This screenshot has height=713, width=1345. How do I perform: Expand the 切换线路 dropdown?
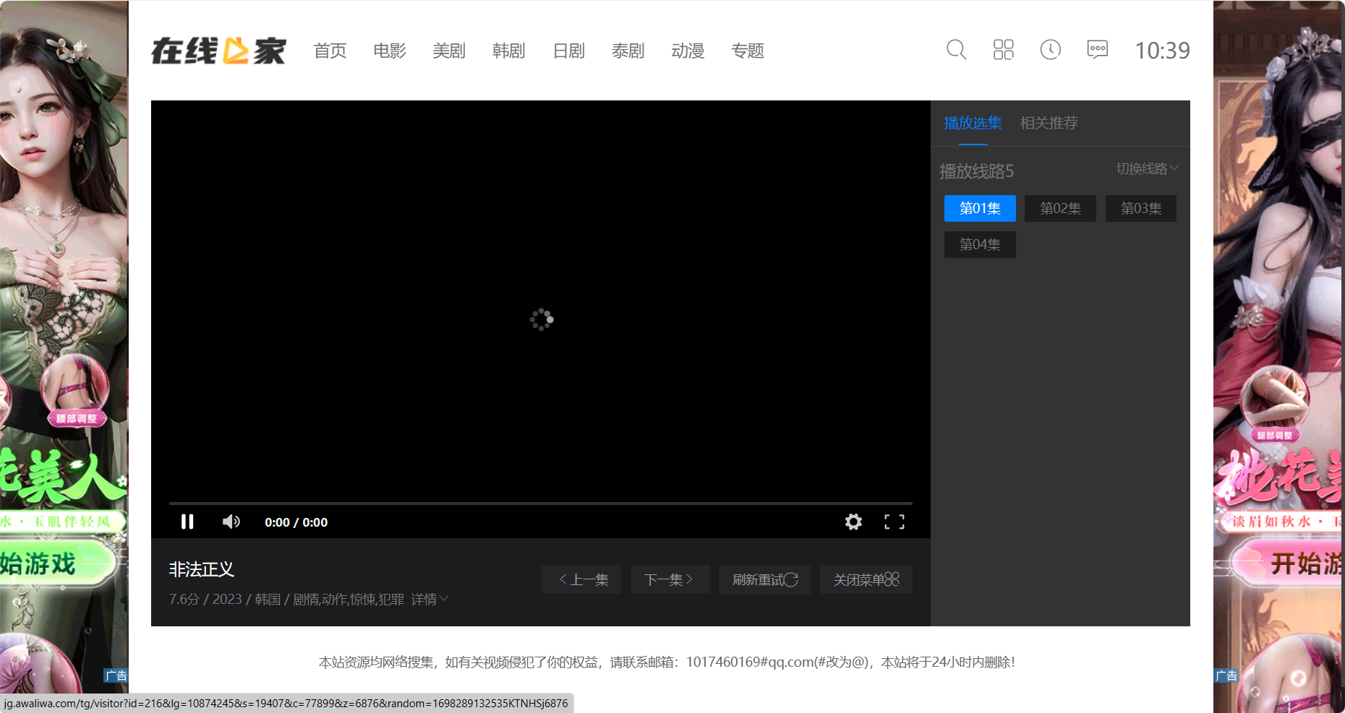pos(1147,168)
